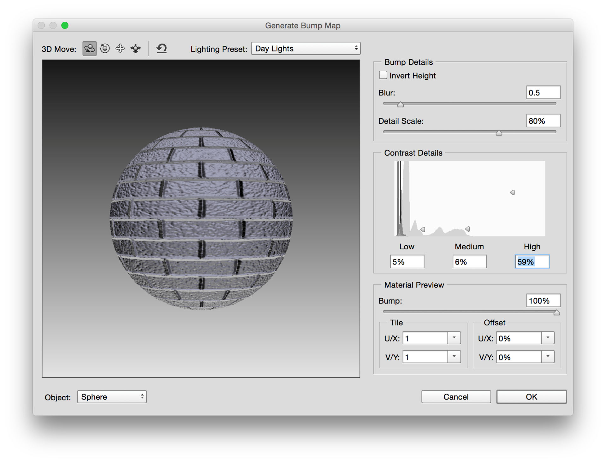
Task: Select the Slide 3D object tool
Action: 135,48
